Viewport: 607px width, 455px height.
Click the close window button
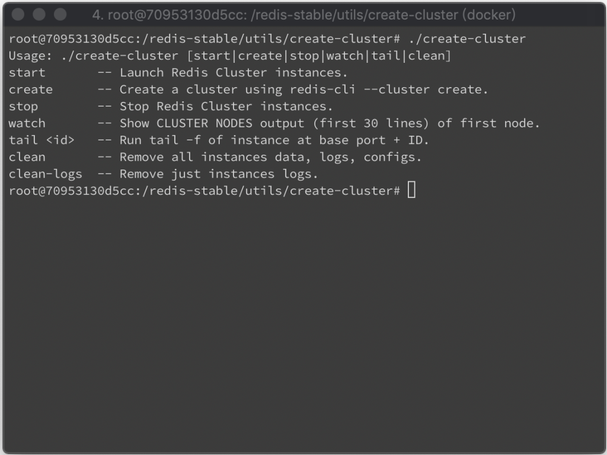pos(18,14)
